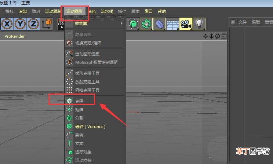Viewport: 273px width, 164px height.
Task: Add a light bulb object
Action: 199,24
